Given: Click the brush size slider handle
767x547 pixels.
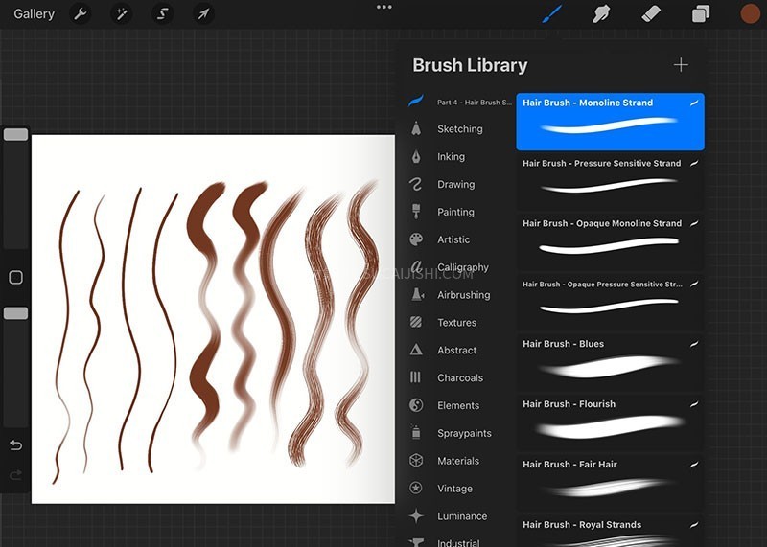Looking at the screenshot, I should [x=15, y=134].
